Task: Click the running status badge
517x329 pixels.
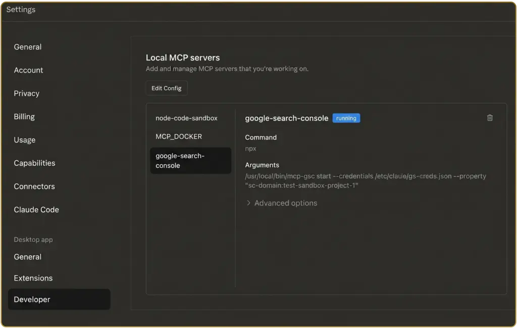Action: (346, 118)
